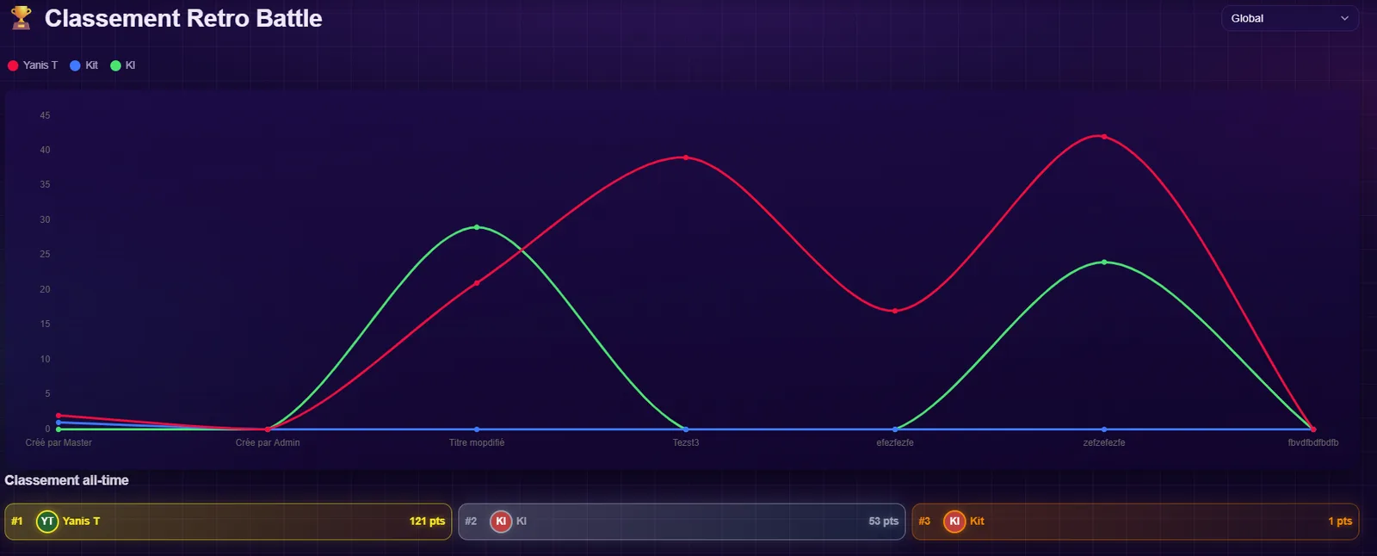Click the 'Classement Retro Battle' title
The width and height of the screenshot is (1377, 556).
(x=183, y=18)
